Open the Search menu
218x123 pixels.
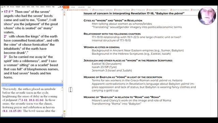(24, 7)
